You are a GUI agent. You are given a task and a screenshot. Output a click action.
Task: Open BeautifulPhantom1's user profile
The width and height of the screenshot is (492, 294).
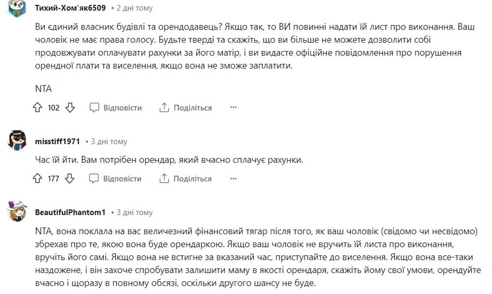[71, 213]
